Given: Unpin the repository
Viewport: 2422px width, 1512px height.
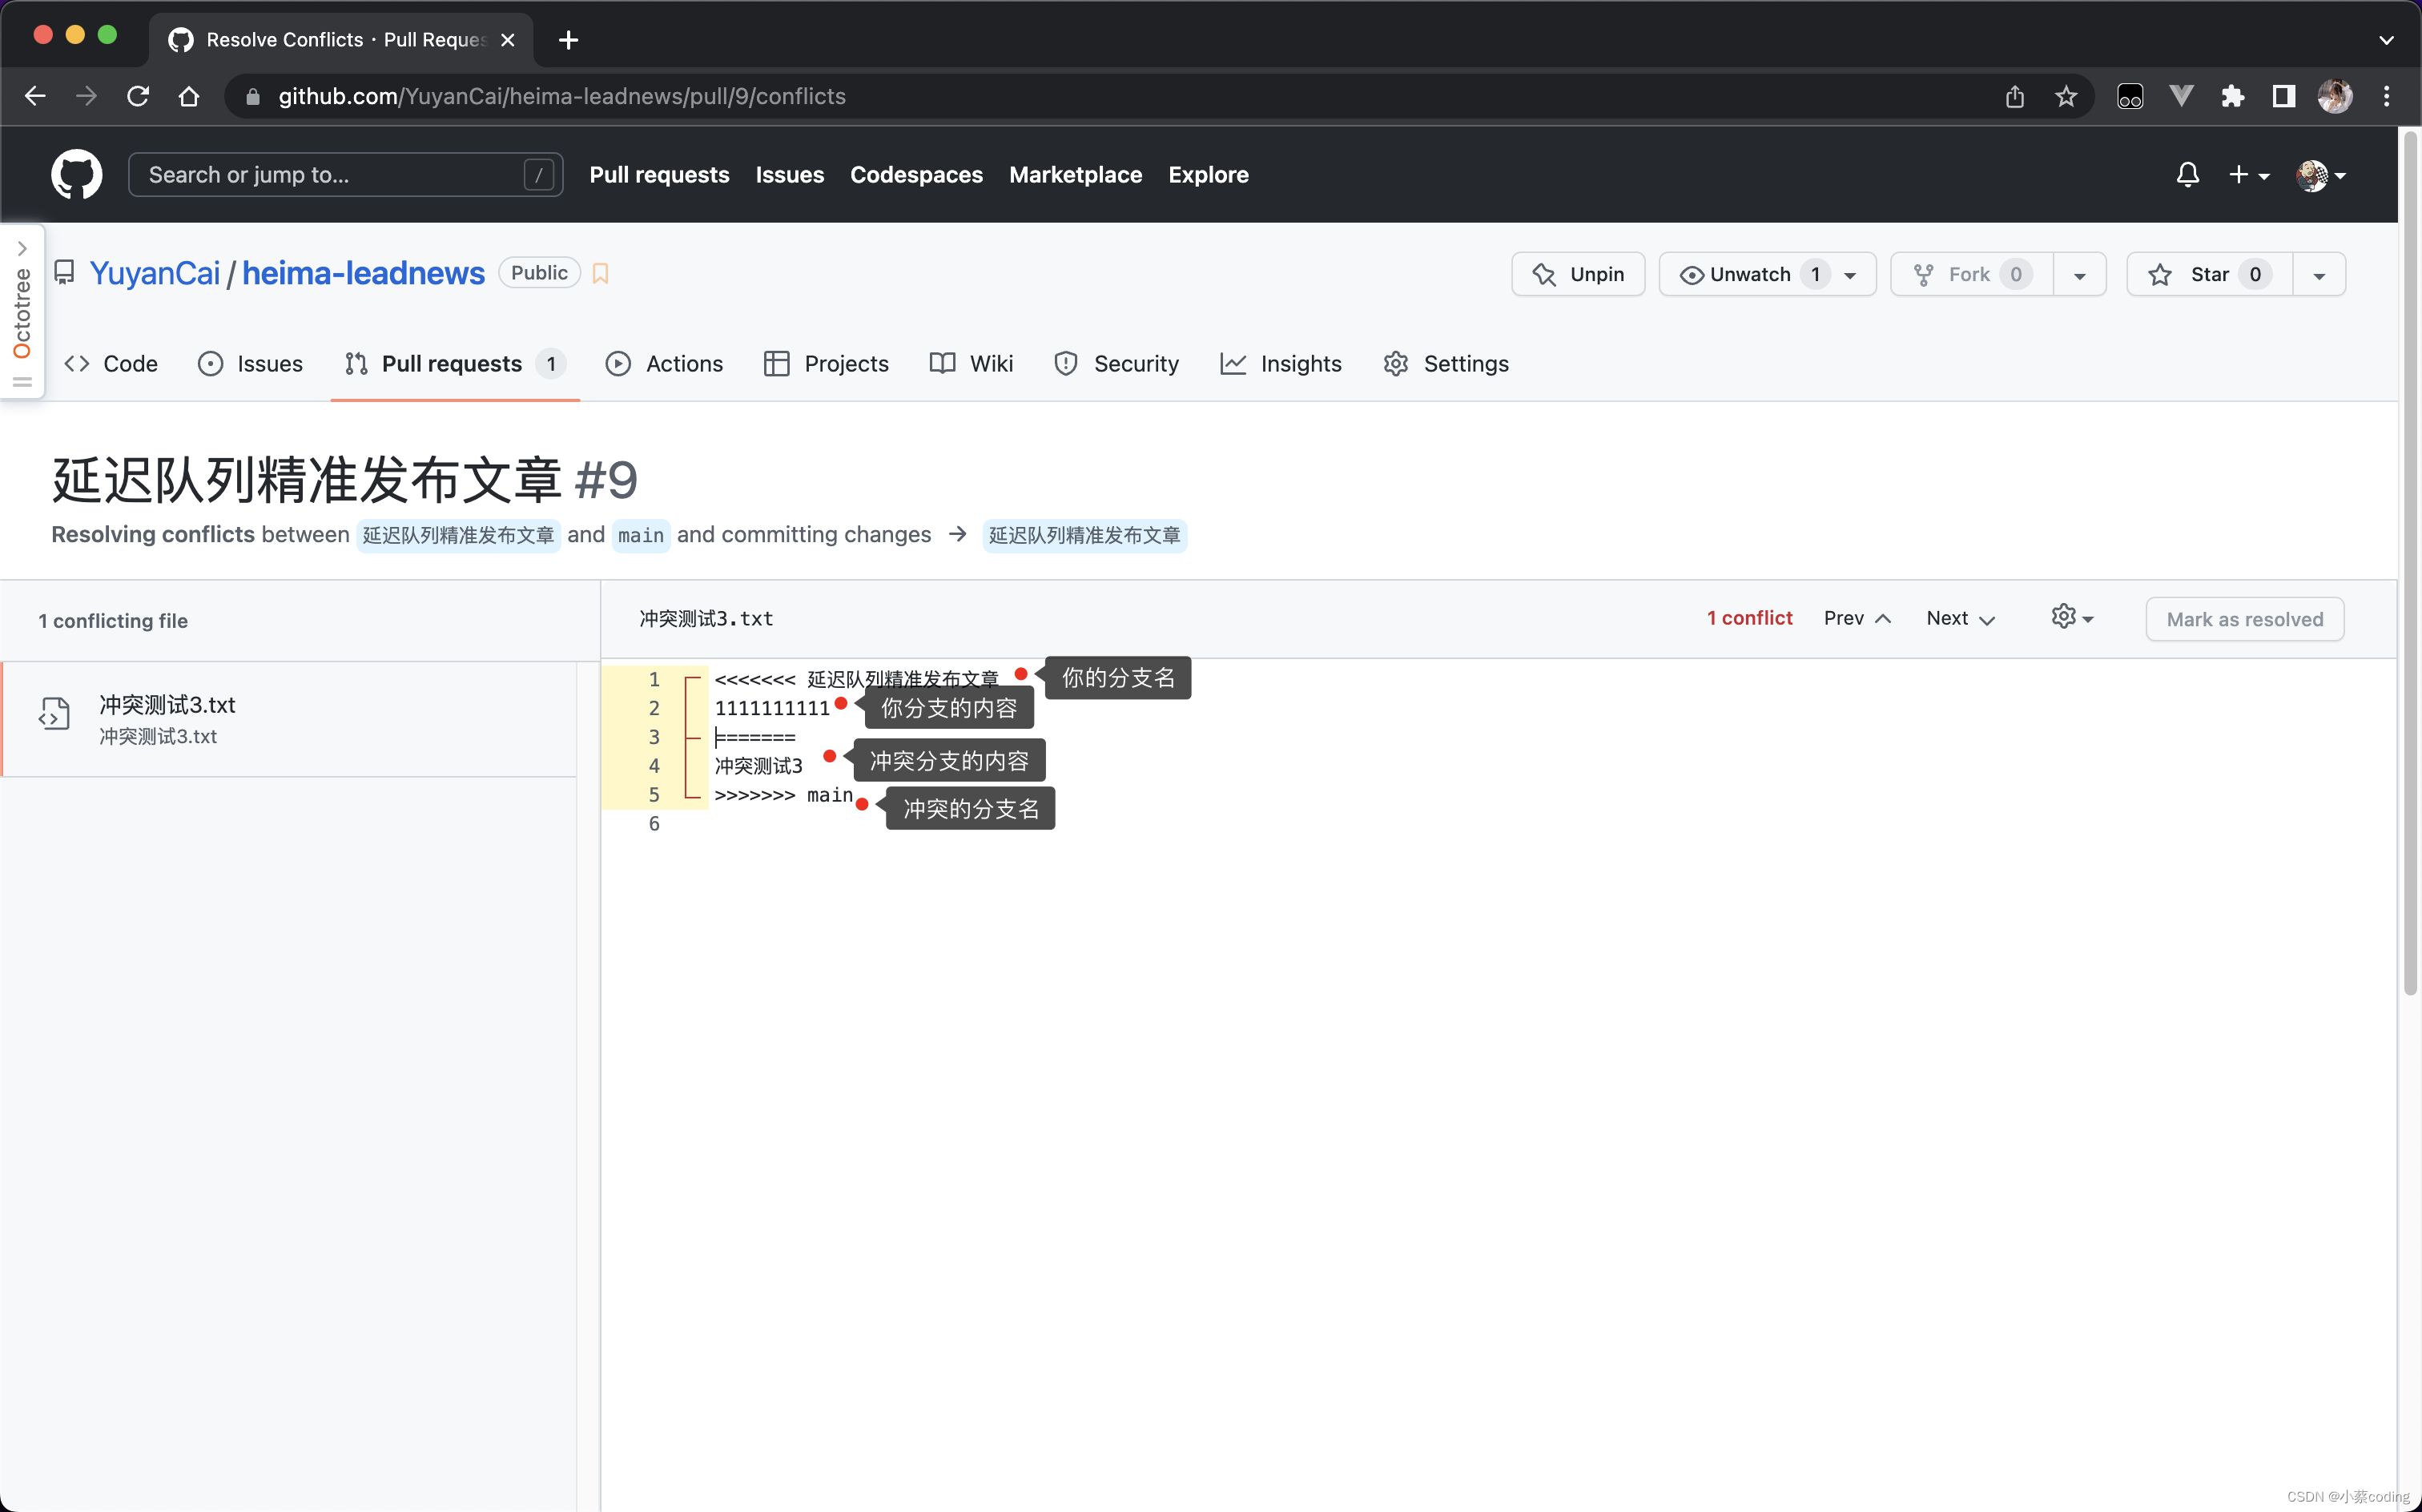Looking at the screenshot, I should click(1578, 273).
